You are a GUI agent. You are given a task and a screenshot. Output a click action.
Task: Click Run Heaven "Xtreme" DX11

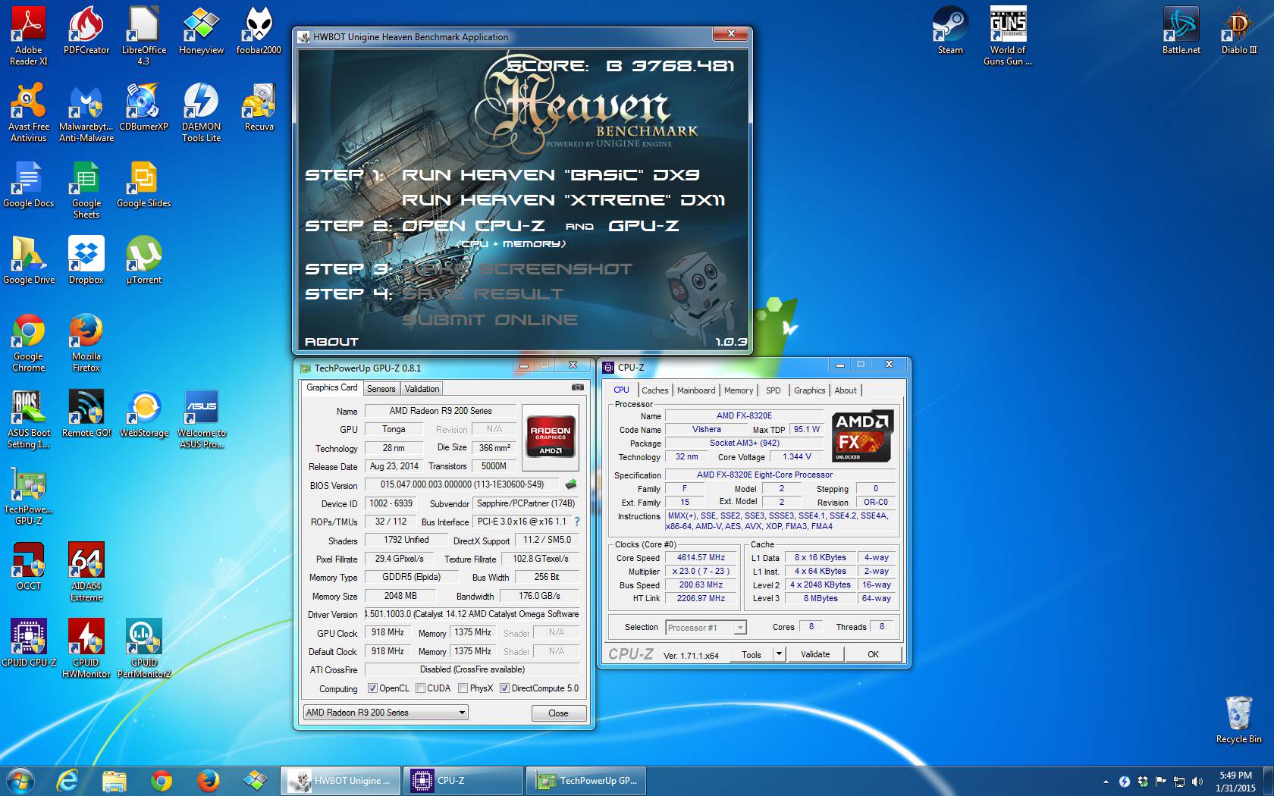tap(563, 200)
